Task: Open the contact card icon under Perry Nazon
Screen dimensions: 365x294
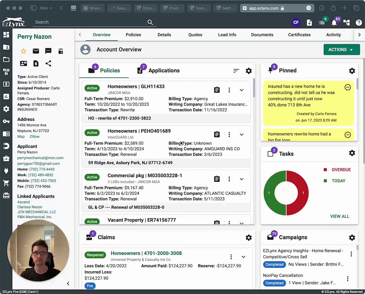Action: click(x=23, y=63)
